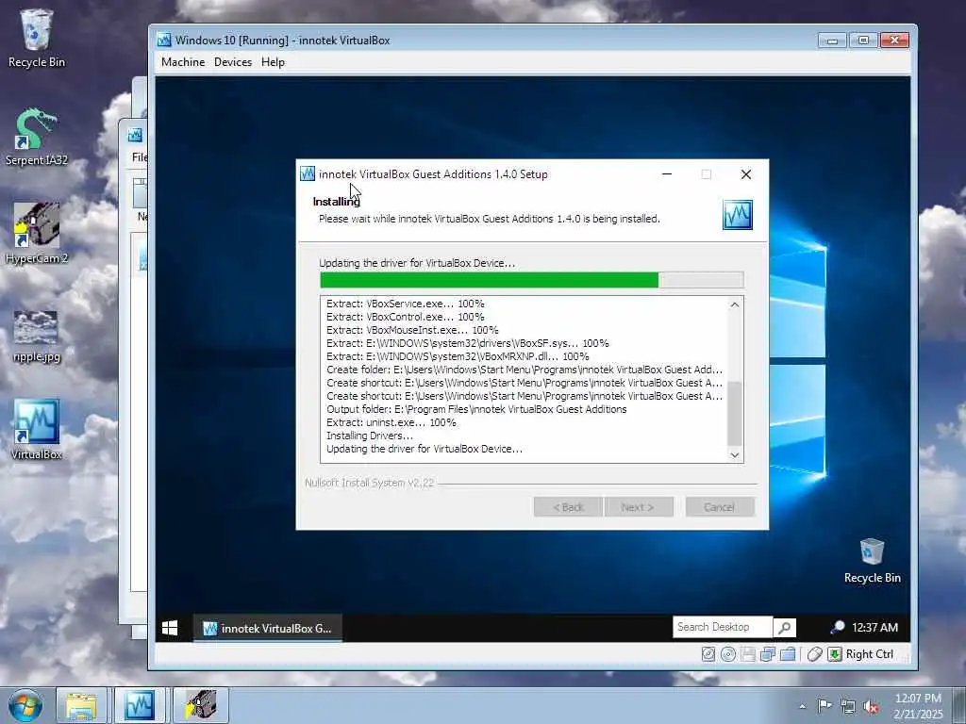
Task: Click the Guest Additions Setup title icon
Action: [x=308, y=174]
